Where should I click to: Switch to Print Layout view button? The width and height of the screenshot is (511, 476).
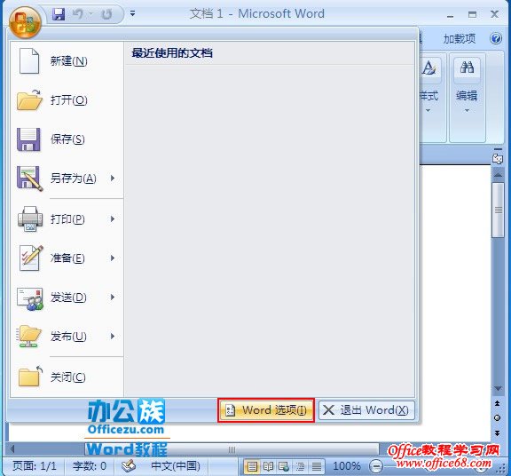point(252,466)
